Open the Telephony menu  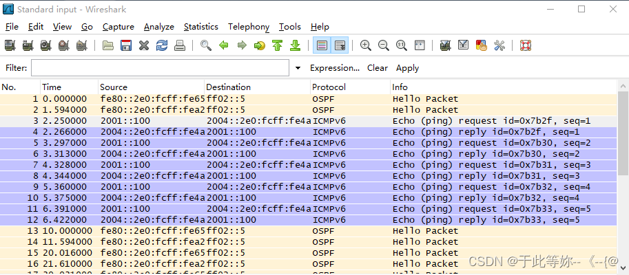click(x=249, y=27)
